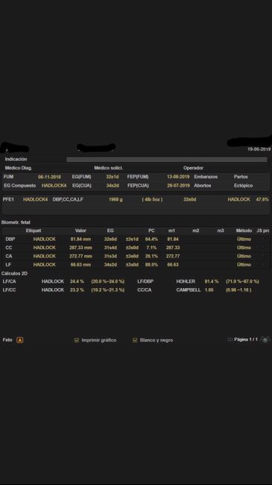
Task: Click the Método column header
Action: pyautogui.click(x=244, y=231)
